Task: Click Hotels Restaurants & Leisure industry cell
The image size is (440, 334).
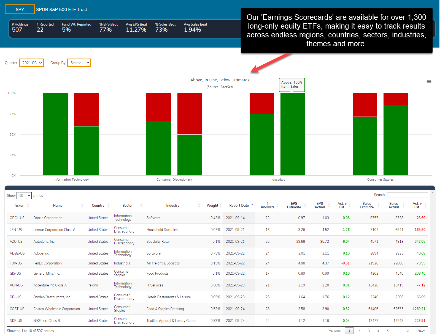Action: click(x=169, y=297)
